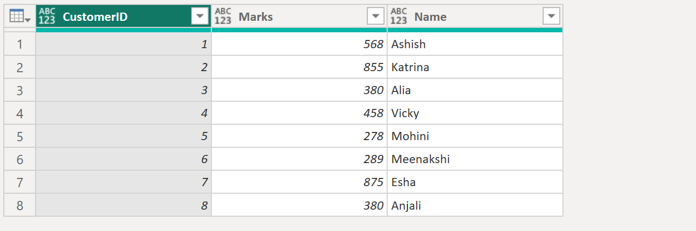This screenshot has height=231, width=696.
Task: Click the Name column data type icon
Action: 399,17
